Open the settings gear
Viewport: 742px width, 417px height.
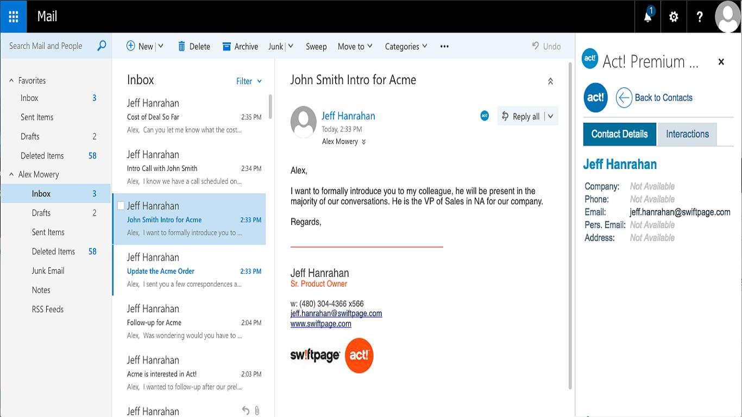click(x=674, y=16)
